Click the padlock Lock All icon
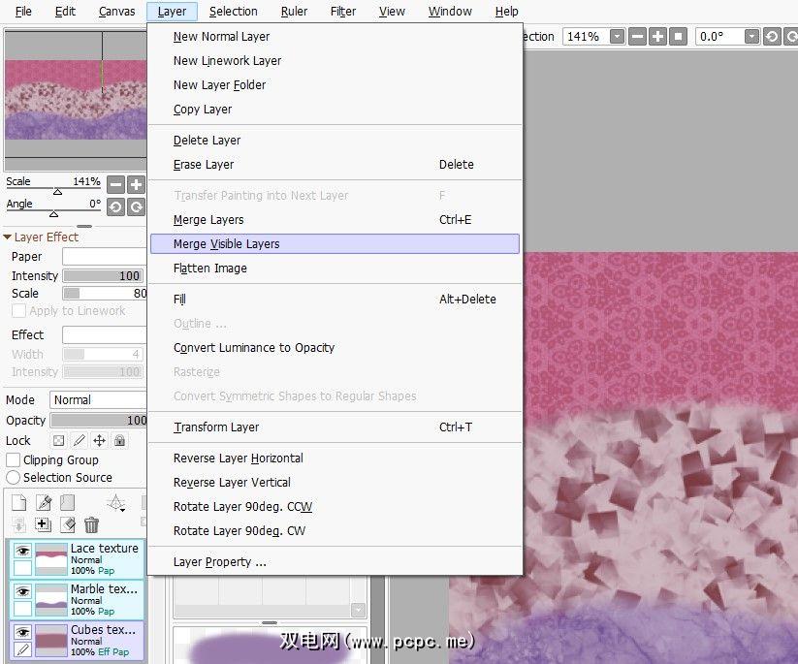Viewport: 798px width, 664px height. (x=119, y=441)
